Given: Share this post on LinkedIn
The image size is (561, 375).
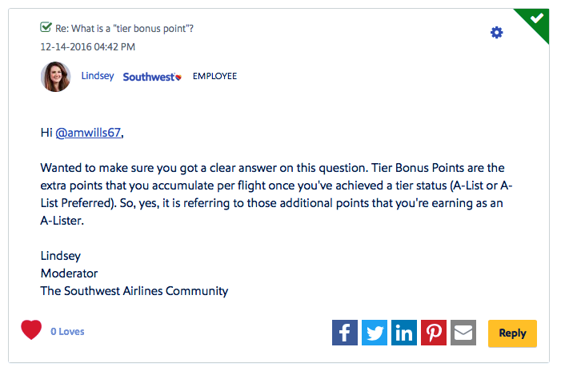Looking at the screenshot, I should point(404,333).
